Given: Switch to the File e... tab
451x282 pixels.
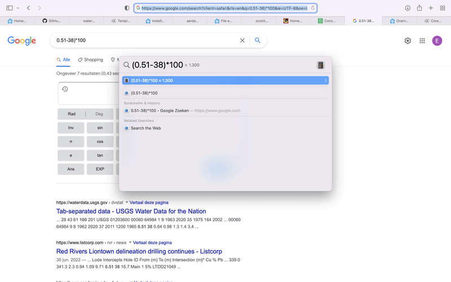Looking at the screenshot, I should 224,21.
